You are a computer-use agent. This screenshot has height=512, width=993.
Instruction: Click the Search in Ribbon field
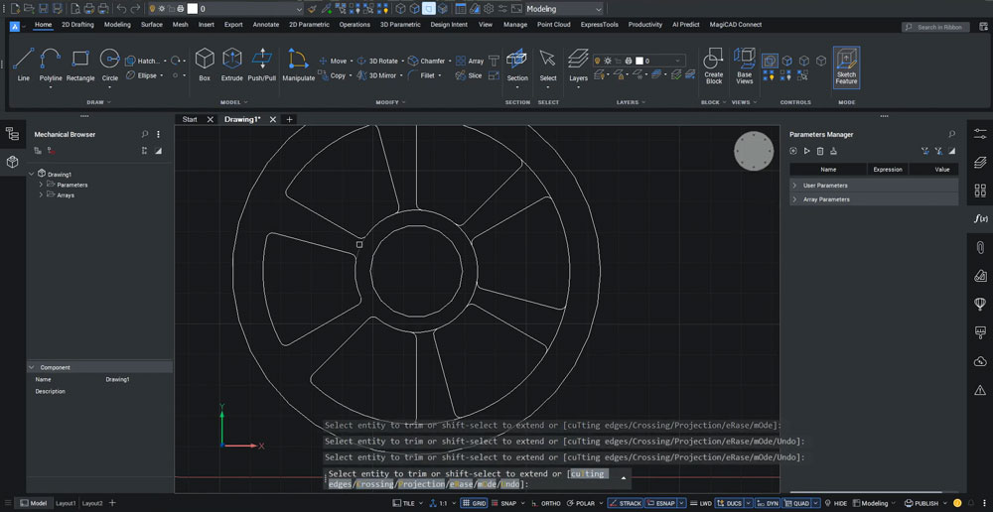click(x=938, y=27)
